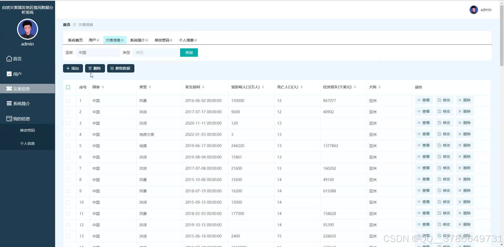
Task: Delete row 7 with 删除 button
Action: tap(465, 168)
